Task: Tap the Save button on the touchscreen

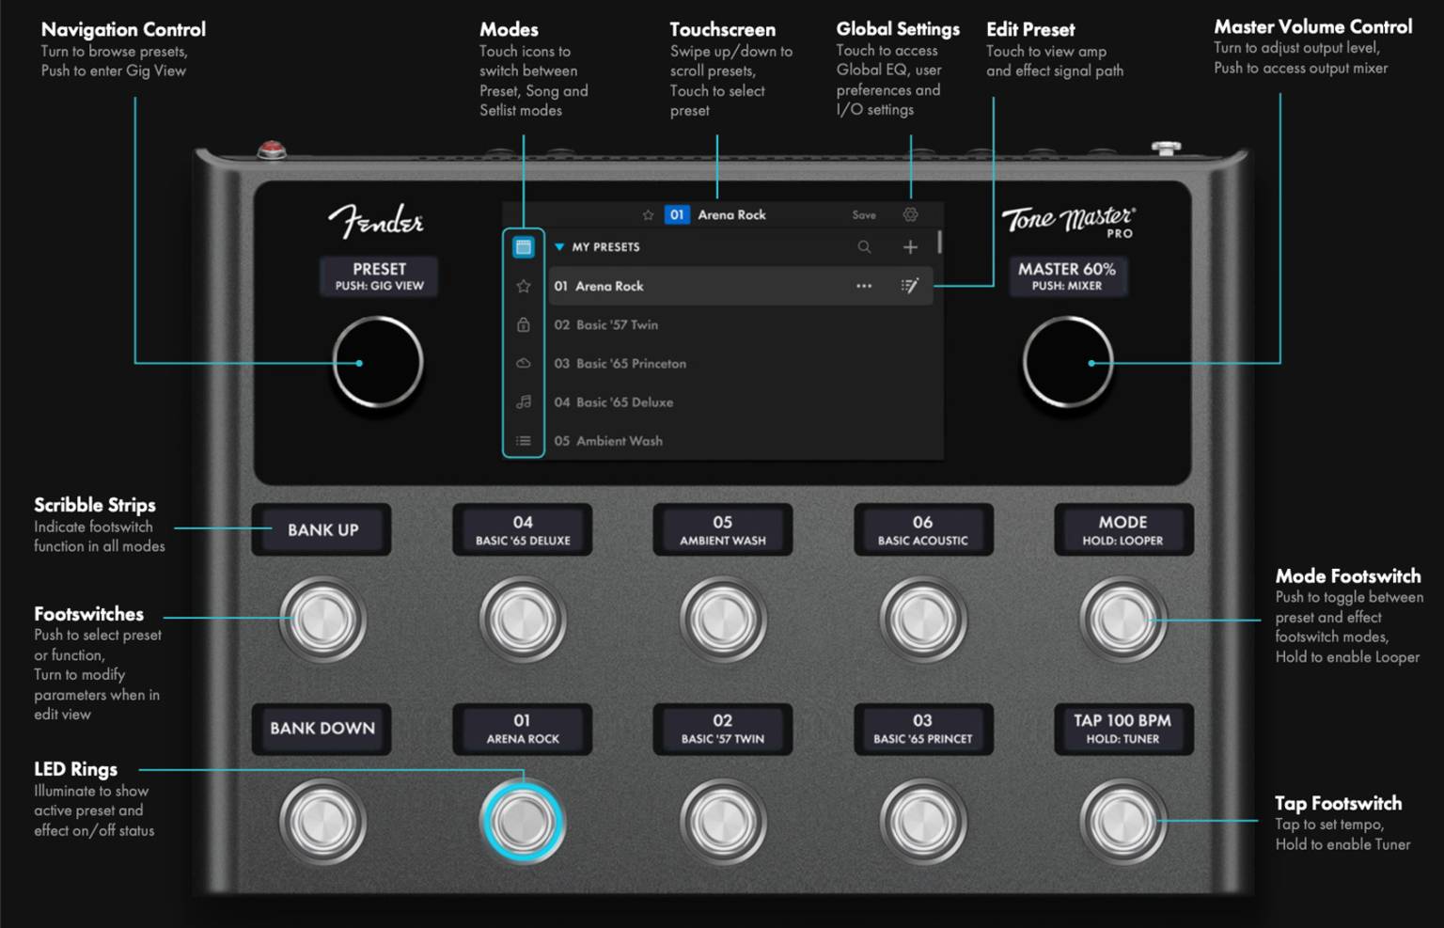Action: [863, 214]
